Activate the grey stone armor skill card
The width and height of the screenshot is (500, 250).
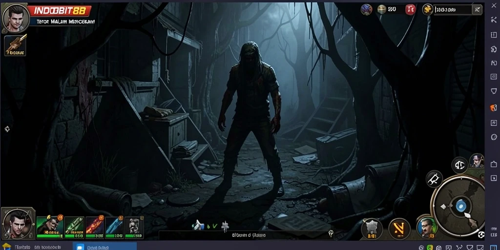pos(134,228)
